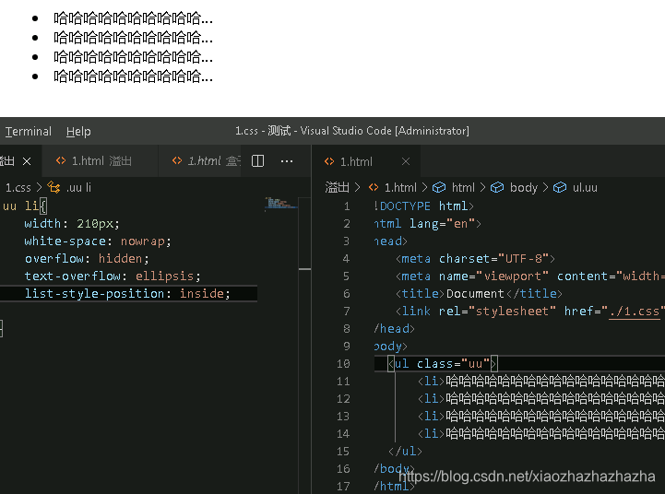Click the overflow: hidden line
This screenshot has width=665, height=494.
coord(87,258)
